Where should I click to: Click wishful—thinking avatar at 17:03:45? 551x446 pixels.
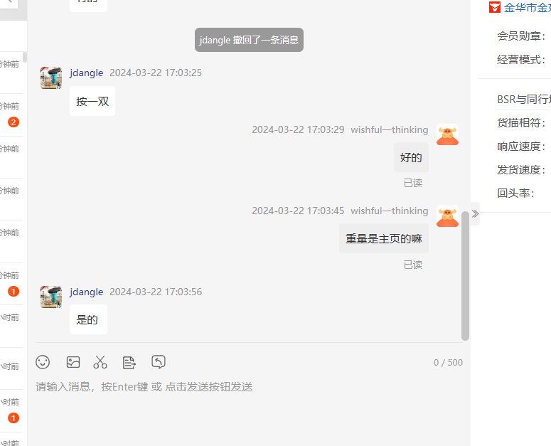click(x=447, y=216)
